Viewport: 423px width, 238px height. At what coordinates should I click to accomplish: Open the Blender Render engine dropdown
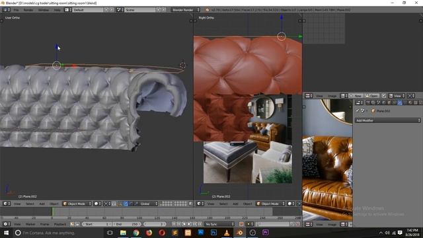[186, 10]
